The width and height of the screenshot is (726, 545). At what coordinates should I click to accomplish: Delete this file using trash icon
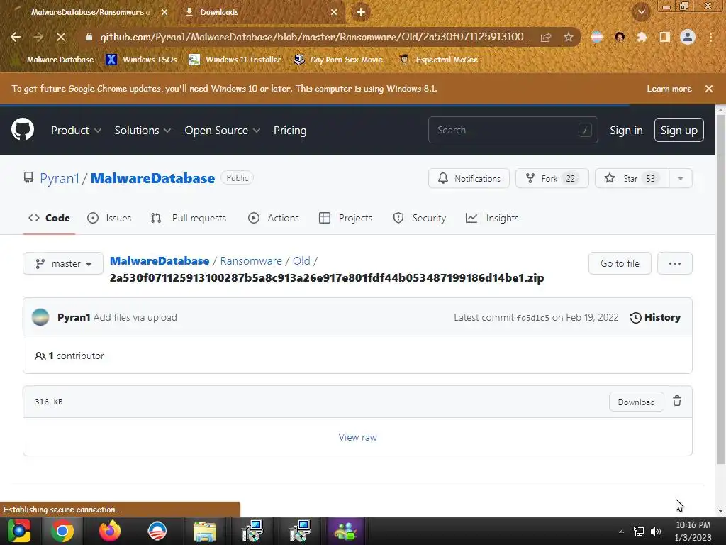(677, 402)
